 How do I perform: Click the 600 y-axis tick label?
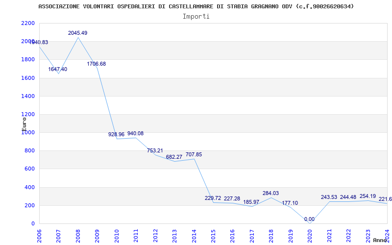pos(29,169)
